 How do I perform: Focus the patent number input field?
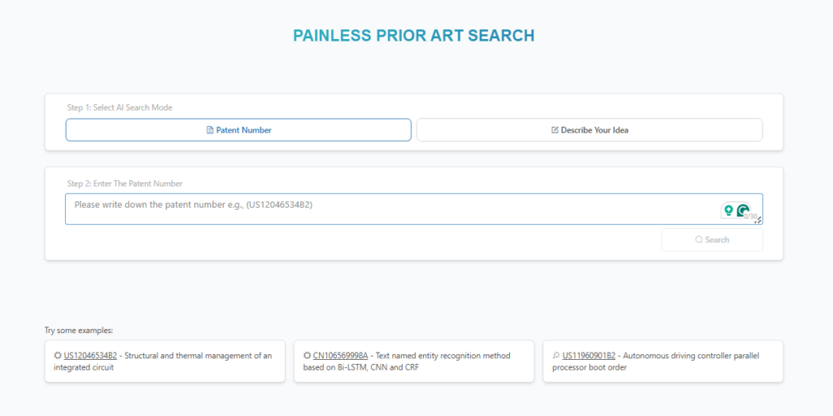(x=390, y=208)
